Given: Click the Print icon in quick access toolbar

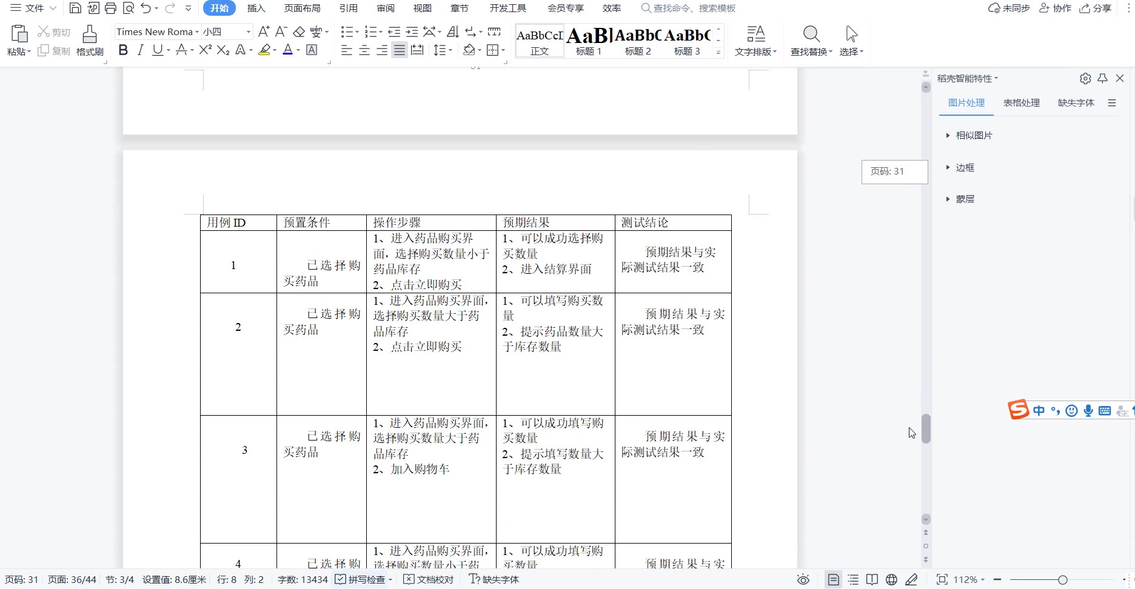Looking at the screenshot, I should (110, 8).
